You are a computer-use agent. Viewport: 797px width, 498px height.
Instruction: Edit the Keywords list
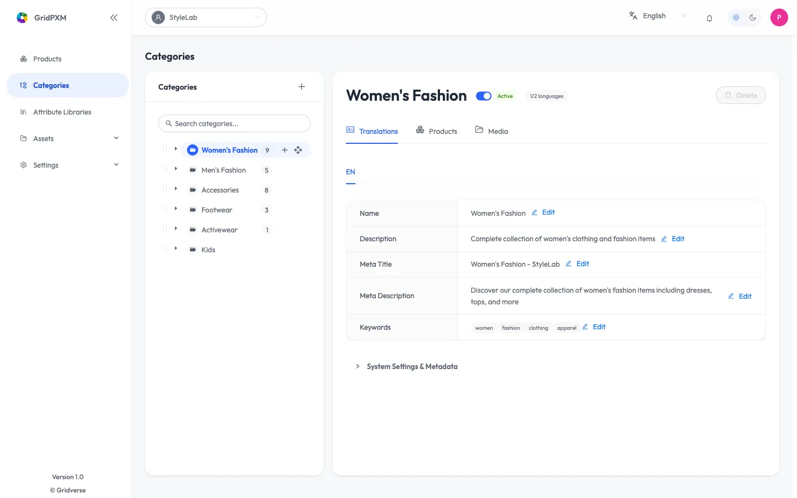click(594, 327)
